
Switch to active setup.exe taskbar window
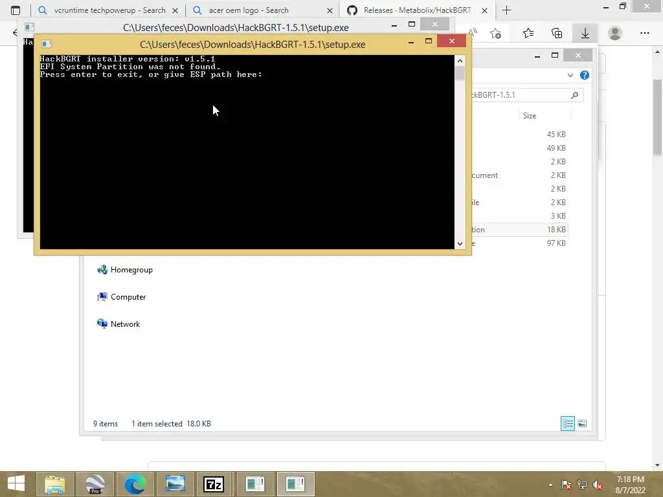[295, 484]
